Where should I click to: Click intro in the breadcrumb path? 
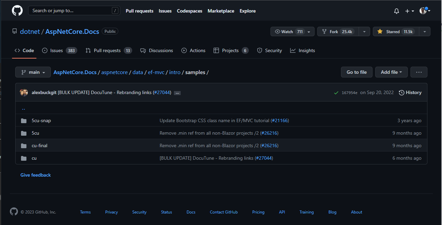[x=175, y=72]
